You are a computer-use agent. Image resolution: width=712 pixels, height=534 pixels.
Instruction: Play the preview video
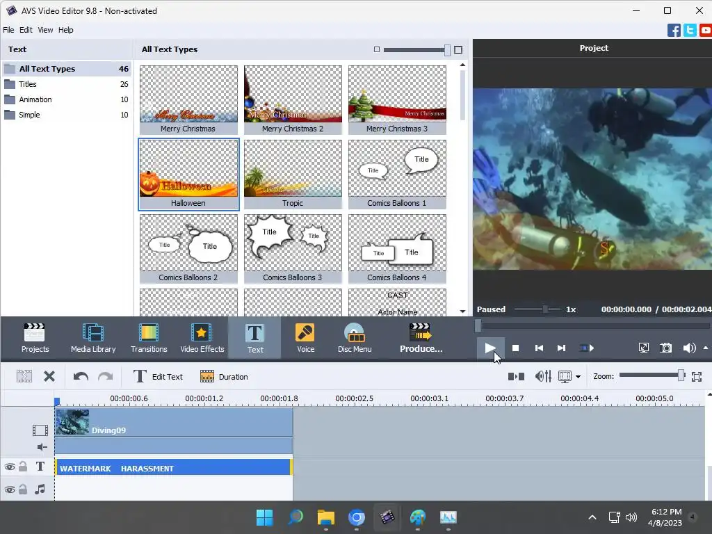(x=490, y=348)
